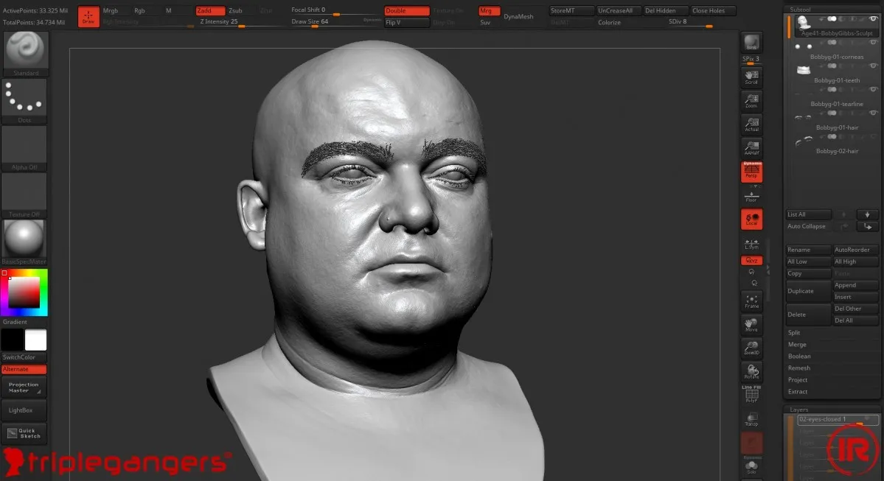The width and height of the screenshot is (884, 481).
Task: Open the LightBox browser
Action: pos(25,410)
